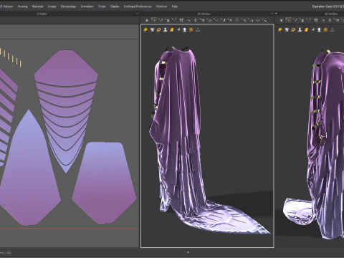Toggle yellow chain-link display icon in middle 3D window
This screenshot has height=258, width=344.
point(158,30)
